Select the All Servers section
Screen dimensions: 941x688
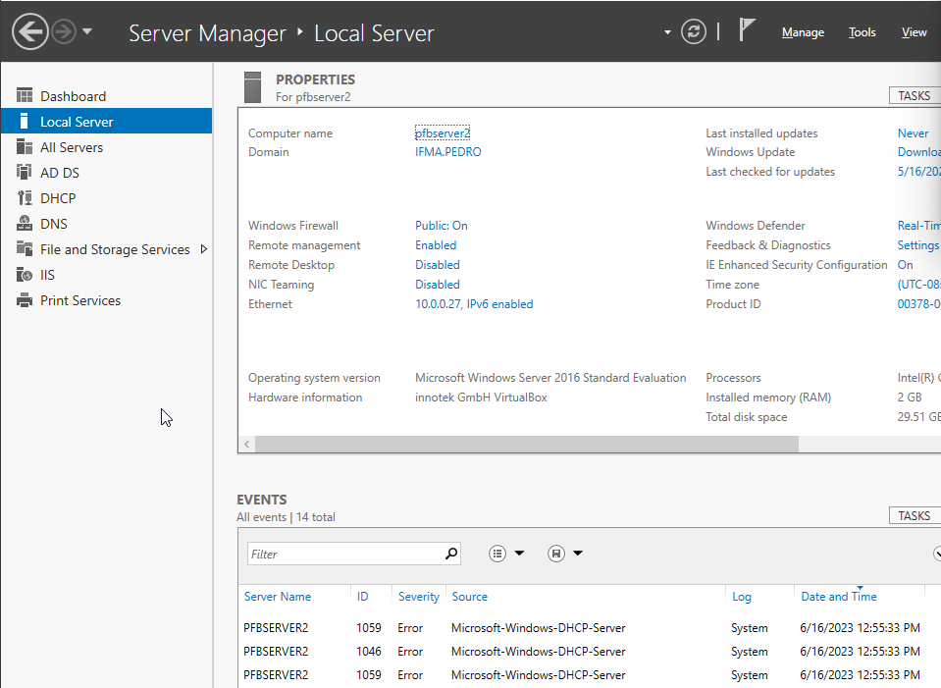[75, 146]
